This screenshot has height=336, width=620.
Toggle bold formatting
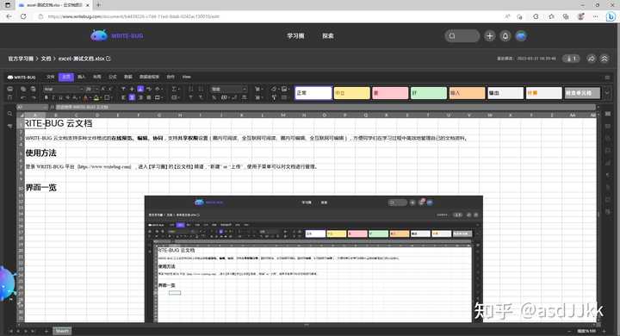[x=46, y=97]
